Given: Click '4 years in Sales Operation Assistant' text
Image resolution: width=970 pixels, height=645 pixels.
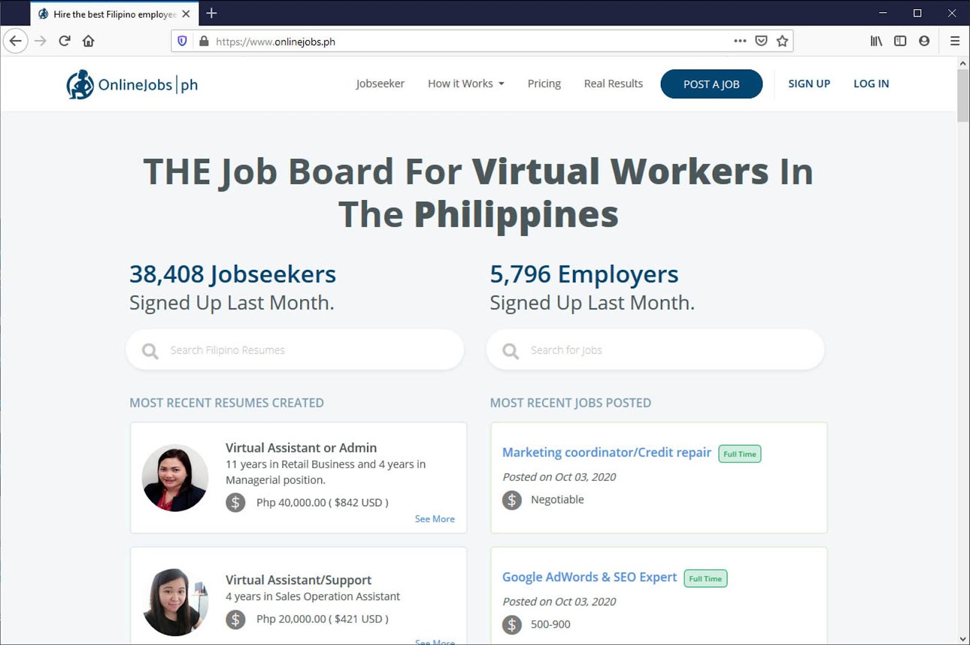Looking at the screenshot, I should pyautogui.click(x=313, y=597).
